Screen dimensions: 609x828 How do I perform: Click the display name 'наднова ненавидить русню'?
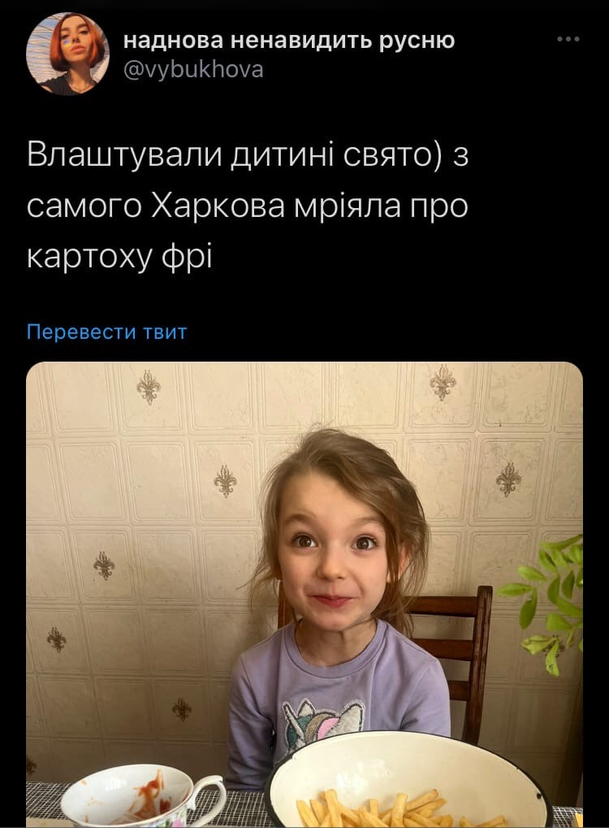289,40
